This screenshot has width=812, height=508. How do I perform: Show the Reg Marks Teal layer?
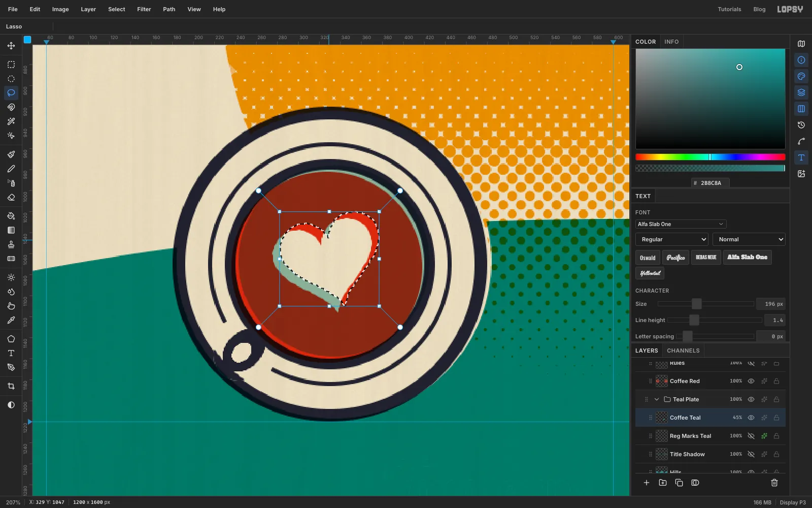(x=751, y=436)
